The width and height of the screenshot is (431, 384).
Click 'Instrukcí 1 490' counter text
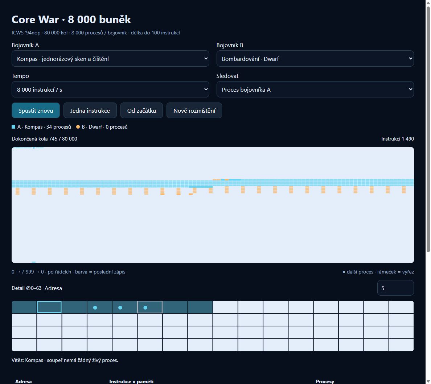point(398,139)
